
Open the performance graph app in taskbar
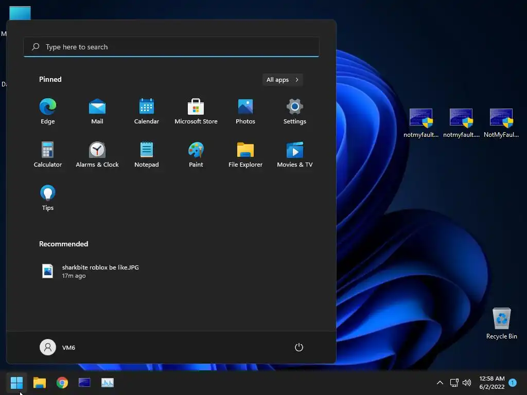click(x=108, y=382)
